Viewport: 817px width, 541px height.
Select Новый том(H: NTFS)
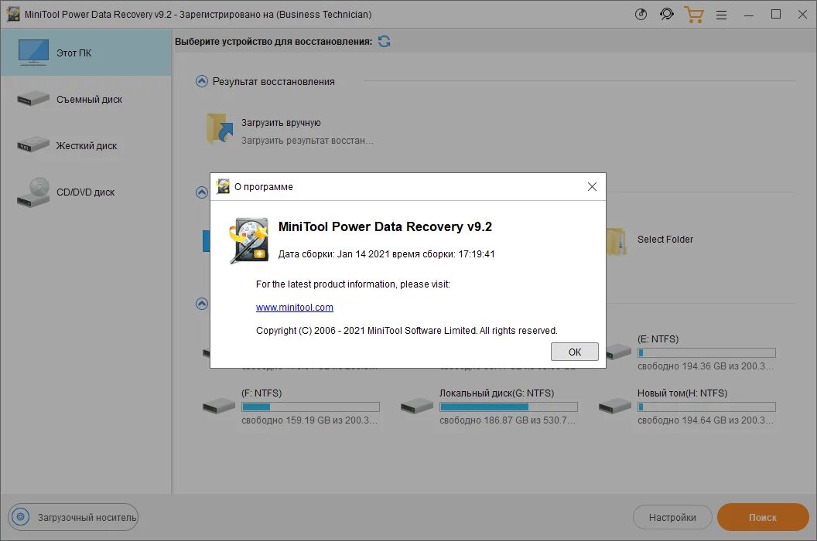(682, 393)
